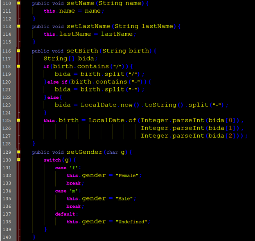Select line number 128 in the margin
This screenshot has height=241, width=255.
pyautogui.click(x=7, y=143)
